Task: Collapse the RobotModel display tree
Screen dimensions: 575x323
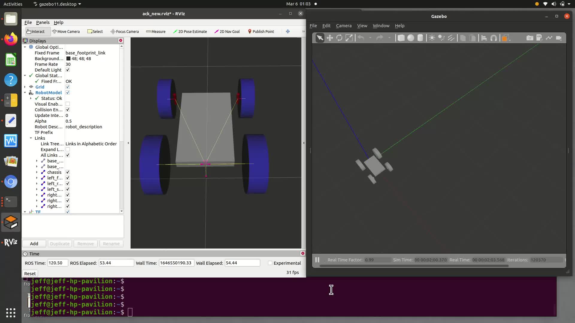Action: tap(25, 93)
